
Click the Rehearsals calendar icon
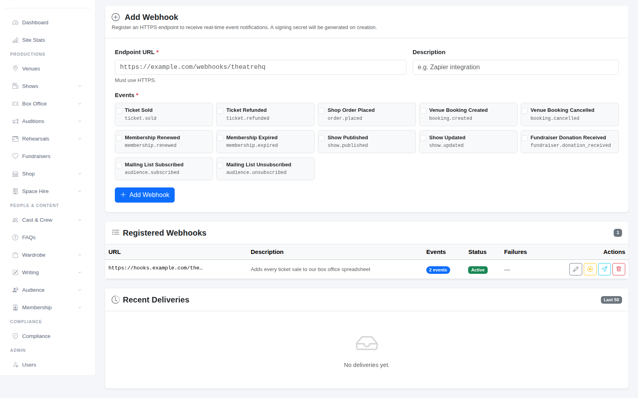point(15,139)
